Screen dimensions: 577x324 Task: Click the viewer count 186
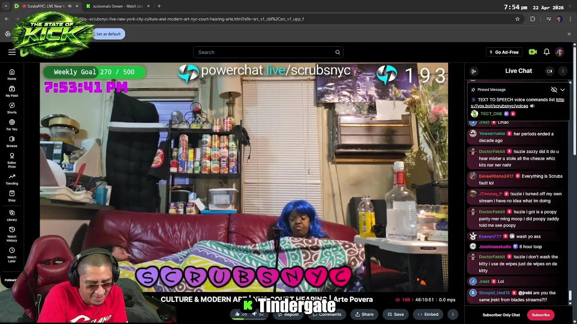click(x=403, y=300)
